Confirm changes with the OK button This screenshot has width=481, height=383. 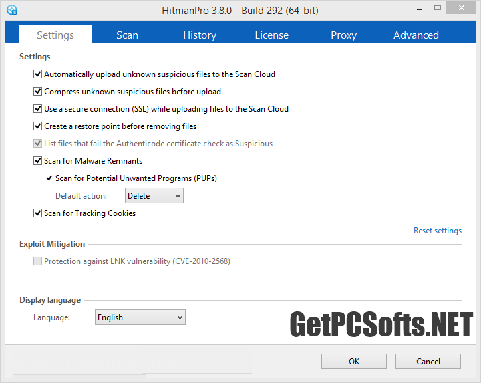pyautogui.click(x=353, y=361)
